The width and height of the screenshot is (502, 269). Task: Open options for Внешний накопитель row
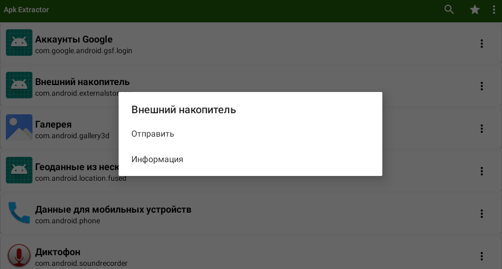click(481, 86)
